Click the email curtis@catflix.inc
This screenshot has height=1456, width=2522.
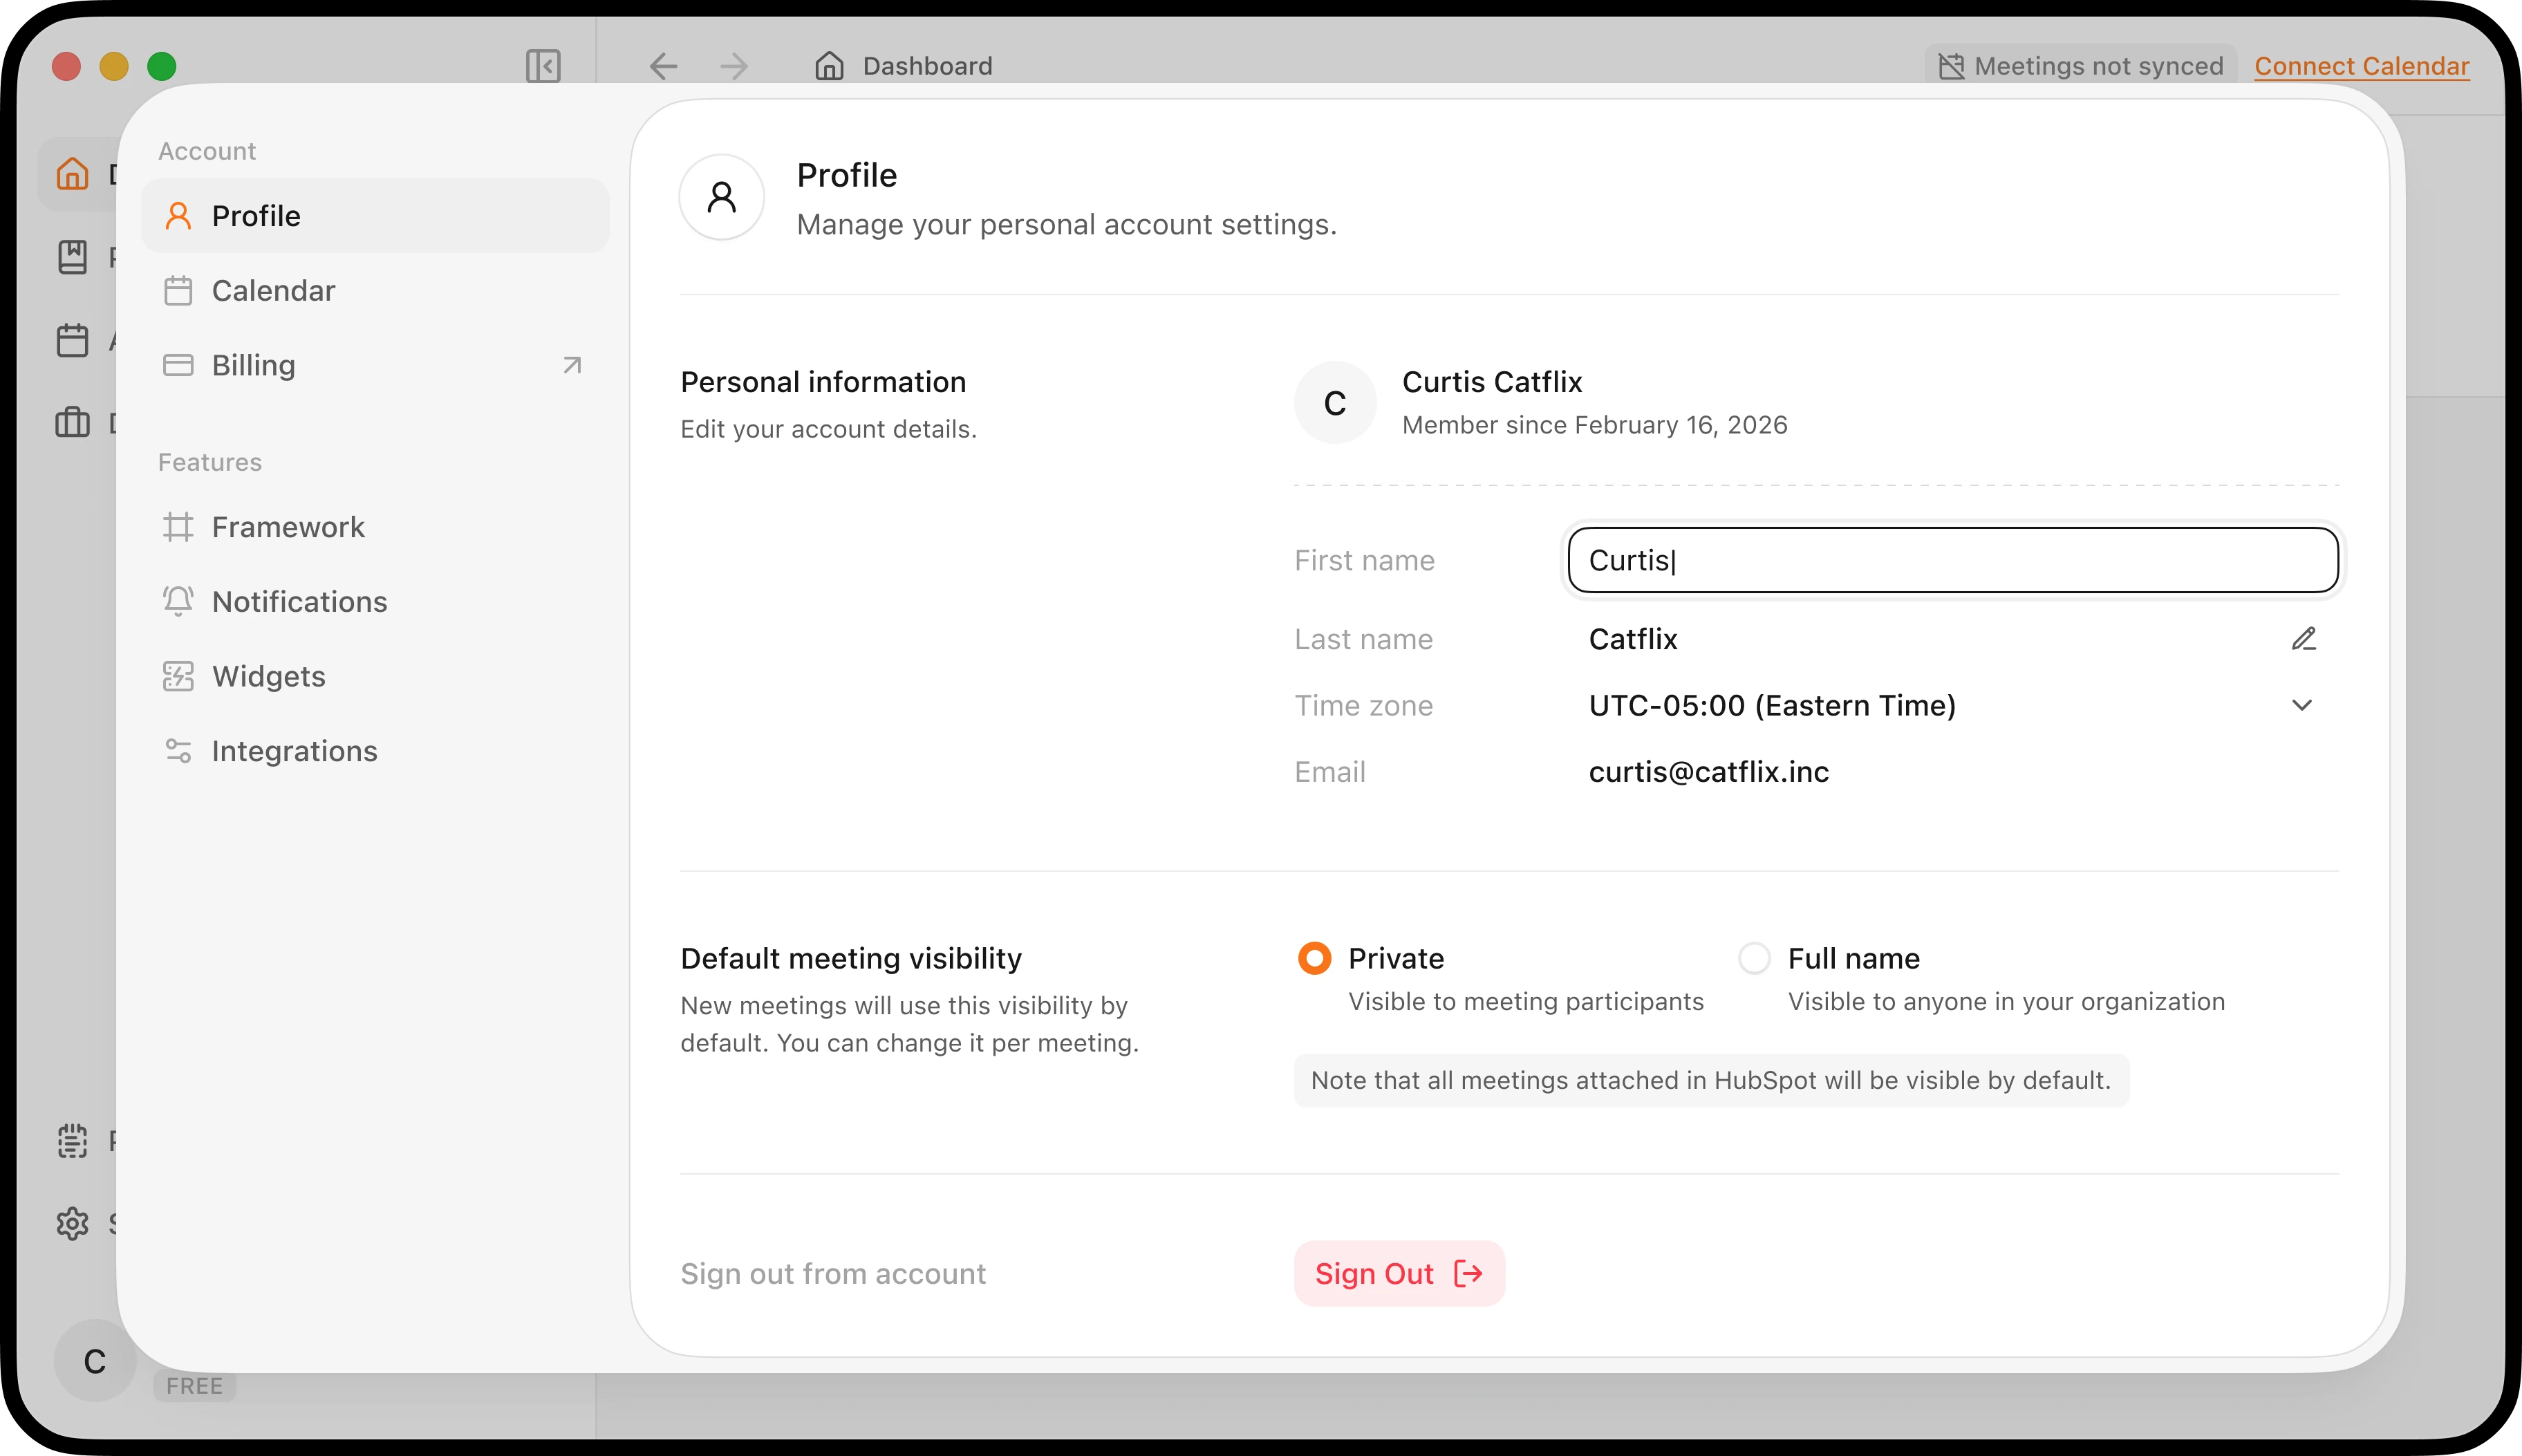pyautogui.click(x=1709, y=772)
